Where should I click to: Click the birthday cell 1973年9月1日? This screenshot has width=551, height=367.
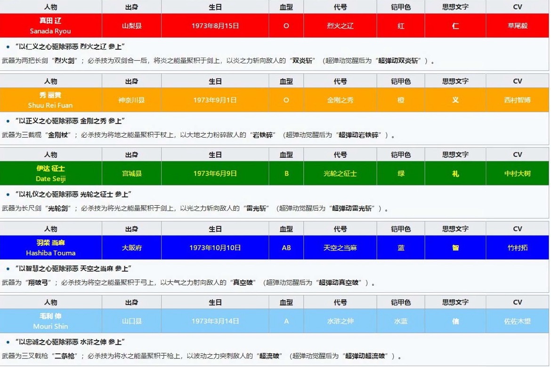[x=215, y=100]
